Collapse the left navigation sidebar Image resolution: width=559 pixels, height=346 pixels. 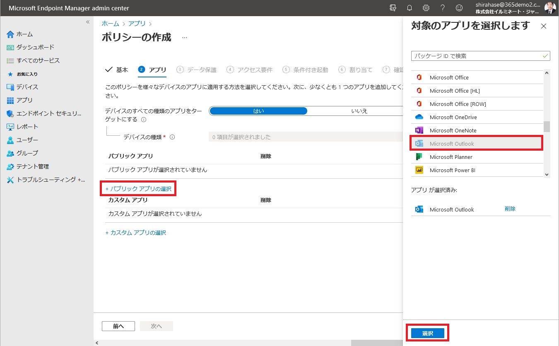point(88,22)
